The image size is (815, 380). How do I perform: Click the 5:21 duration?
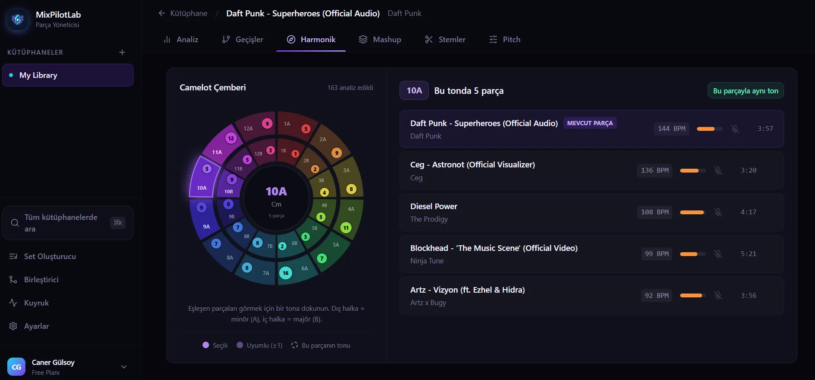click(x=749, y=254)
